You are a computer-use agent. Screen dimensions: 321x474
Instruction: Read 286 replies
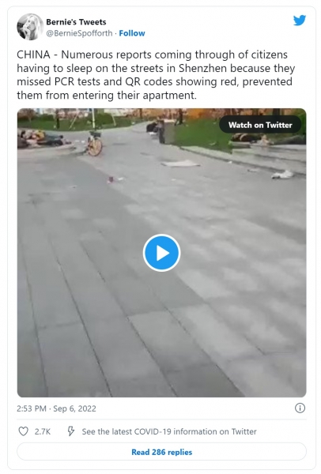pyautogui.click(x=161, y=452)
